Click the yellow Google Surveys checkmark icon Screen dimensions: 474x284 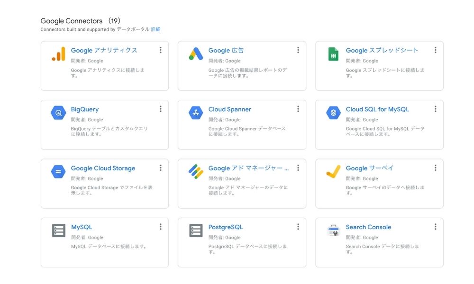click(333, 171)
